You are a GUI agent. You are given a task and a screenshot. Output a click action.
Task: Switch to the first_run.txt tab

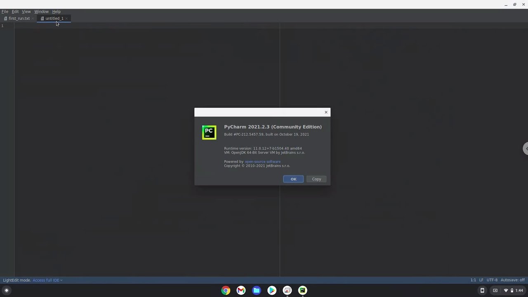(19, 19)
